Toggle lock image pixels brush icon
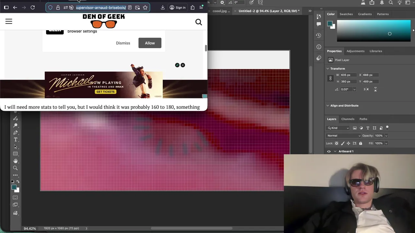Viewport: 415px width, 233px height. point(343,143)
